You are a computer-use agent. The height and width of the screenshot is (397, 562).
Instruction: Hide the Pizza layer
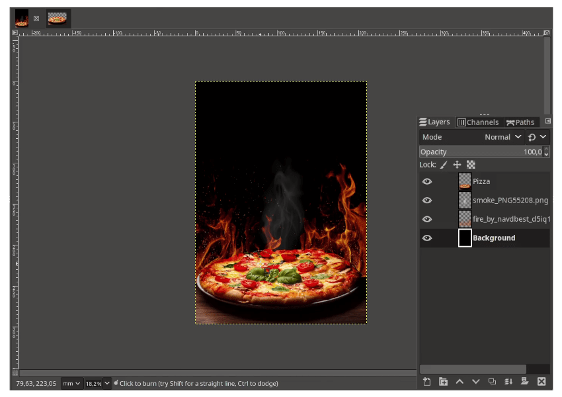coord(427,181)
